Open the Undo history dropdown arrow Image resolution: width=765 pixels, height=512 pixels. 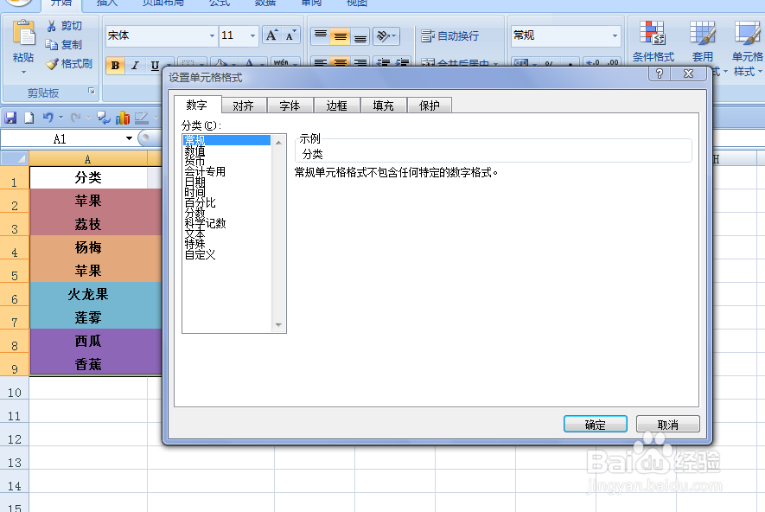pyautogui.click(x=61, y=118)
